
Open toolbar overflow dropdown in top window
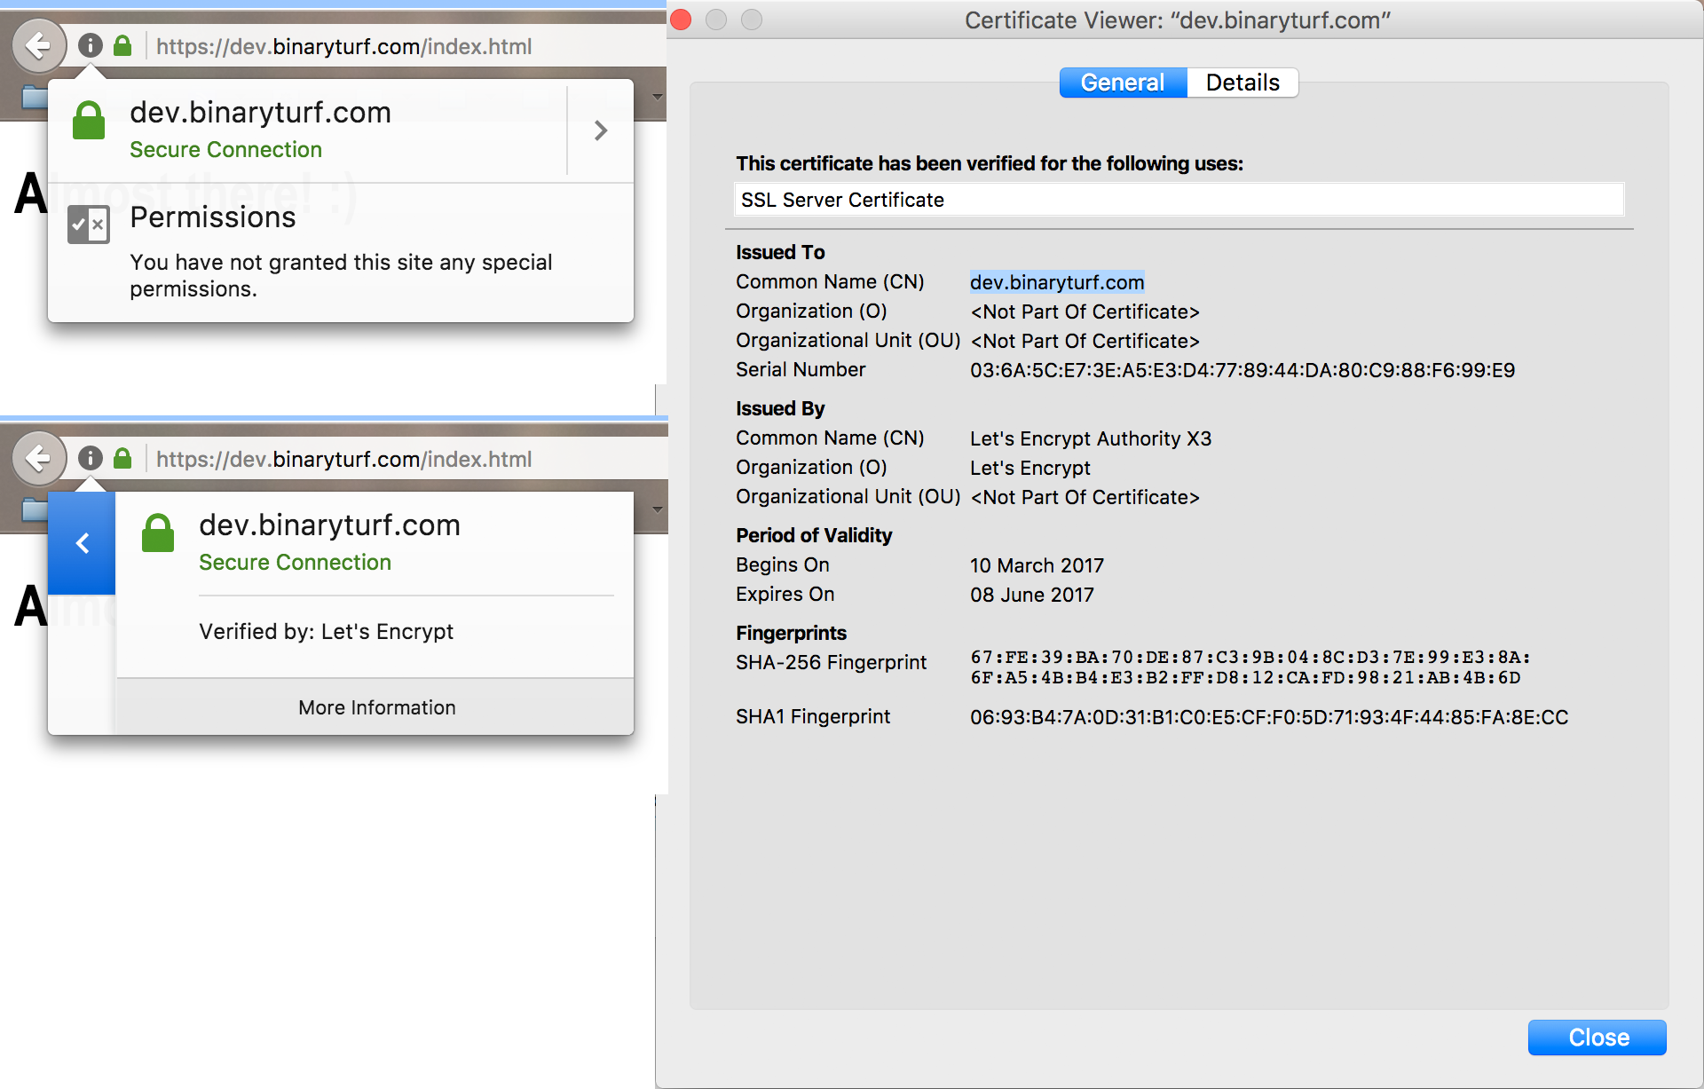[x=658, y=97]
